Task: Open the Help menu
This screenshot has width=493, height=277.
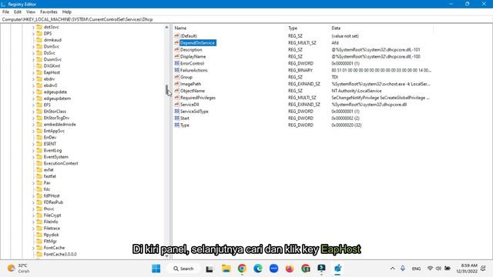Action: [x=67, y=12]
